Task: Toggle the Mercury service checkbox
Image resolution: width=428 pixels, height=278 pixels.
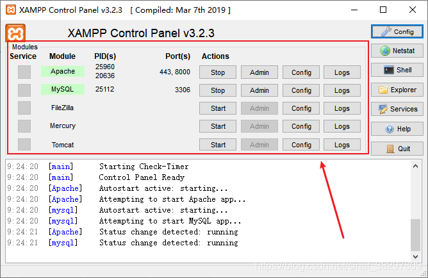Action: click(x=24, y=126)
